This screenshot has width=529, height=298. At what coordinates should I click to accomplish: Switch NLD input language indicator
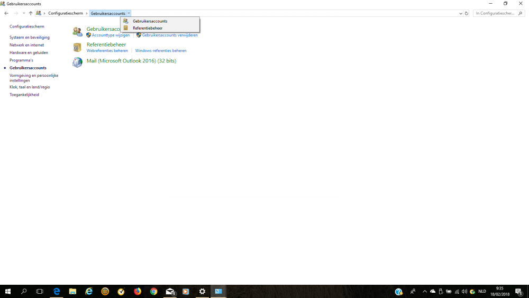[x=482, y=292]
